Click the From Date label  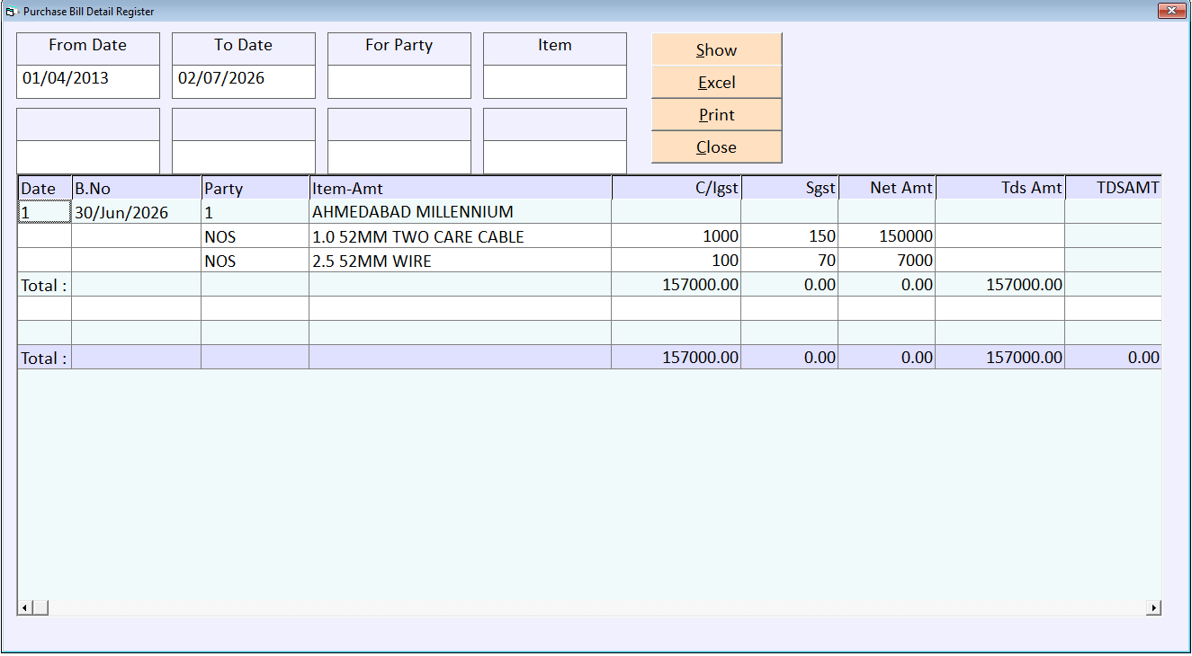click(x=88, y=45)
